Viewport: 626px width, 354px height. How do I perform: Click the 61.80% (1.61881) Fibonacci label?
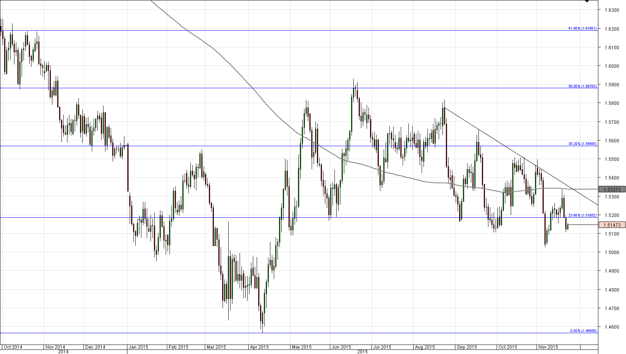tap(582, 28)
